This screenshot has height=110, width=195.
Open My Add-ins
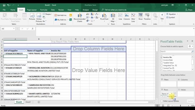pos(62,20)
